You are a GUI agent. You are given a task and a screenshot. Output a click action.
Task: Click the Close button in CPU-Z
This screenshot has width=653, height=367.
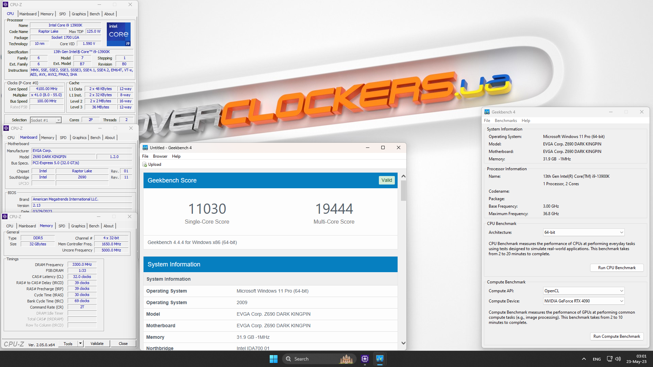123,344
